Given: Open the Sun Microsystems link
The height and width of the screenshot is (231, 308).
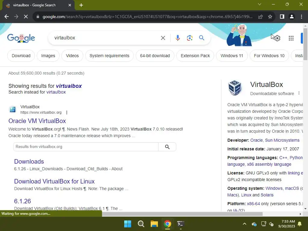Looking at the screenshot, I should click(282, 140).
